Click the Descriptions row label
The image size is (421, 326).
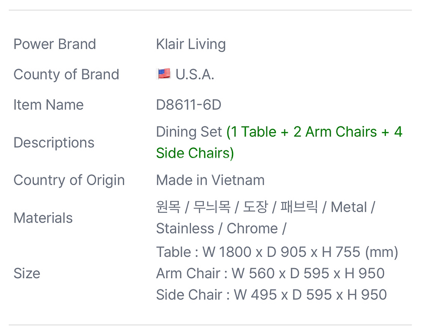tap(54, 143)
